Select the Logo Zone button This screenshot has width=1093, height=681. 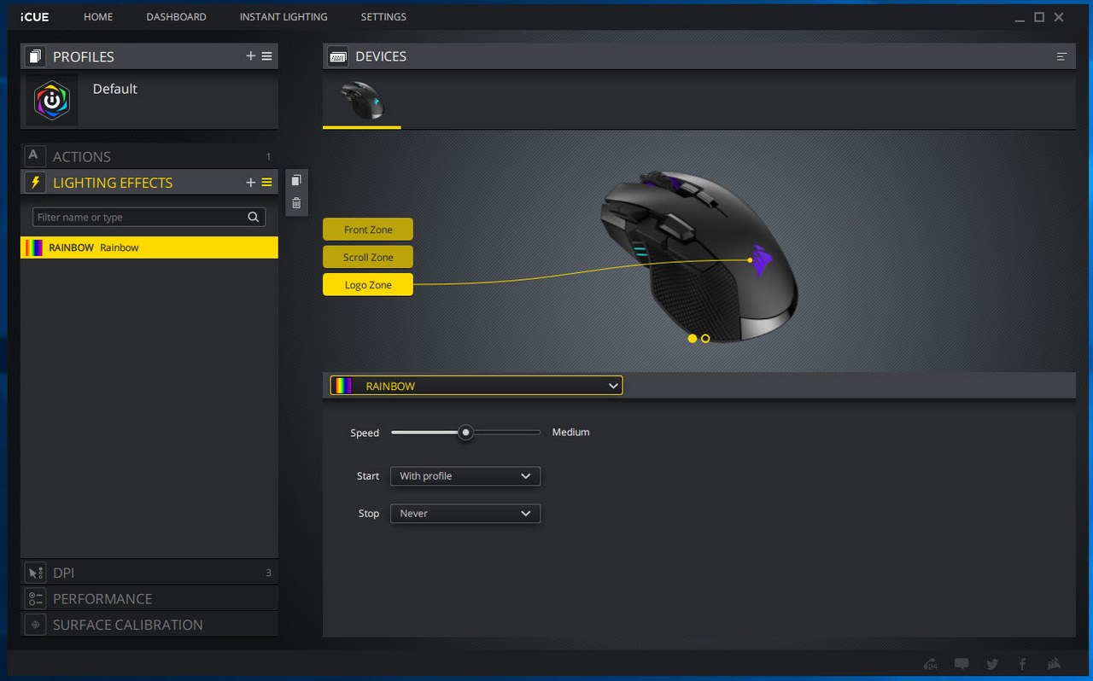point(368,285)
